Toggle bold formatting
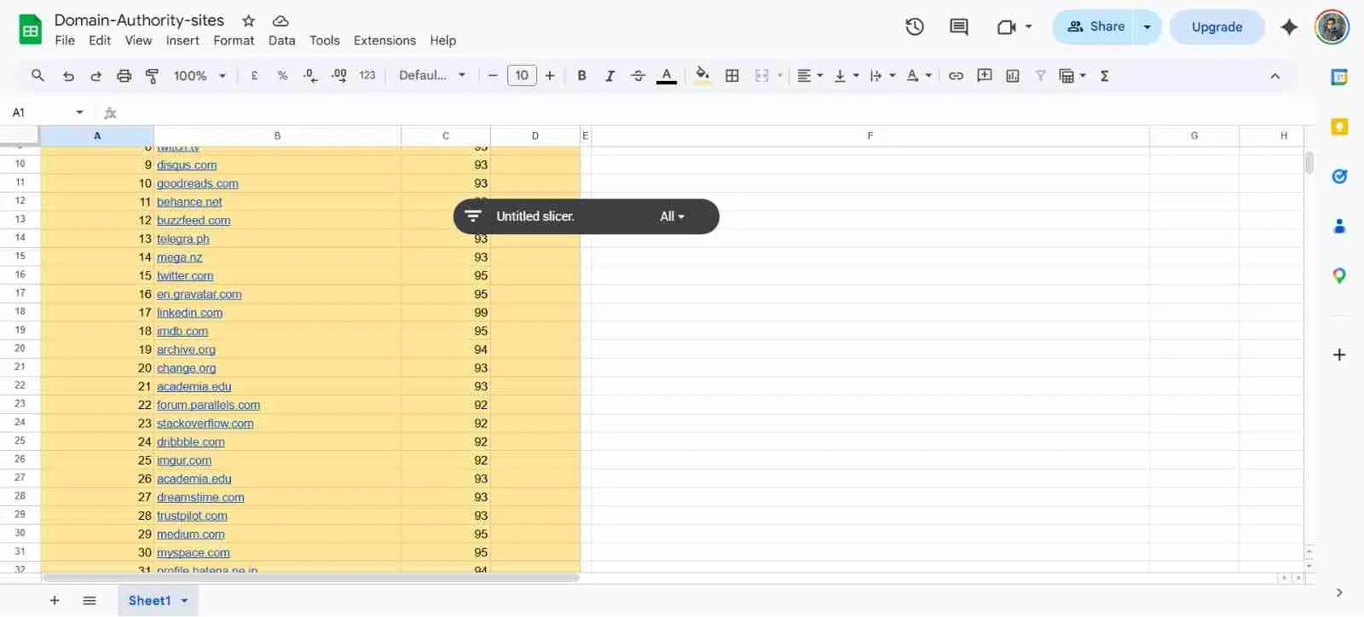This screenshot has height=617, width=1364. tap(581, 76)
